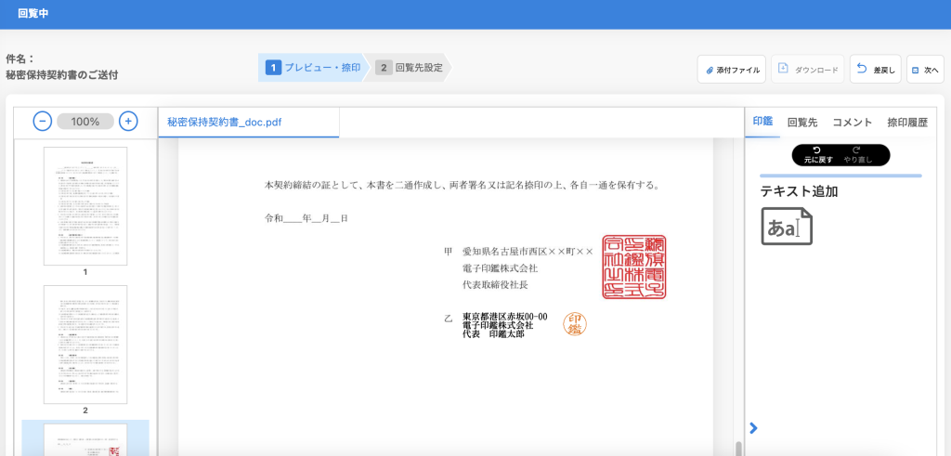The width and height of the screenshot is (951, 456).
Task: Open the 捺印履歴 tab
Action: [x=907, y=122]
